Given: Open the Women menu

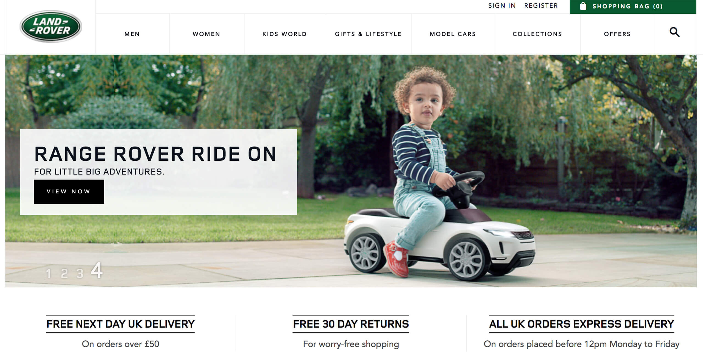Looking at the screenshot, I should 207,34.
